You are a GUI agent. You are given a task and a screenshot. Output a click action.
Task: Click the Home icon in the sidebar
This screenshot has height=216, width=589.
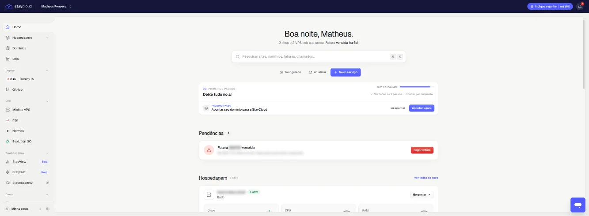[x=8, y=27]
